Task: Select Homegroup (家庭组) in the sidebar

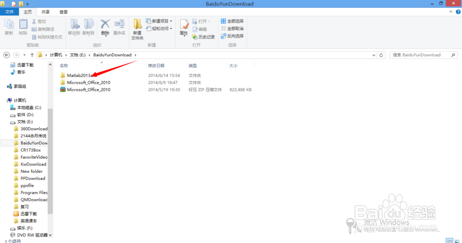Action: [x=17, y=86]
